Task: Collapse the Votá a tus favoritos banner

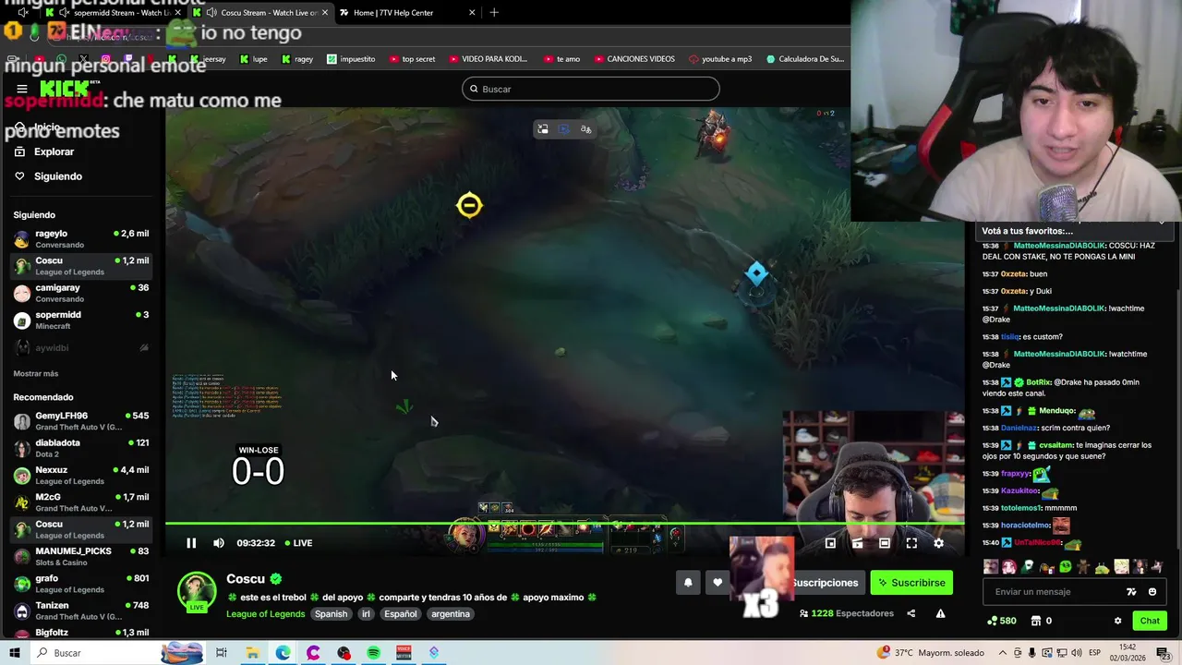Action: [x=1161, y=223]
